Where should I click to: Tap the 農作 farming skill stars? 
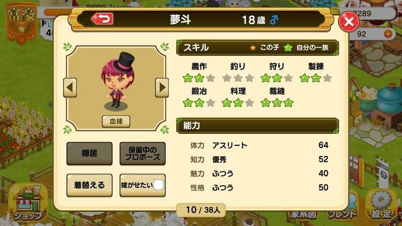199,78
